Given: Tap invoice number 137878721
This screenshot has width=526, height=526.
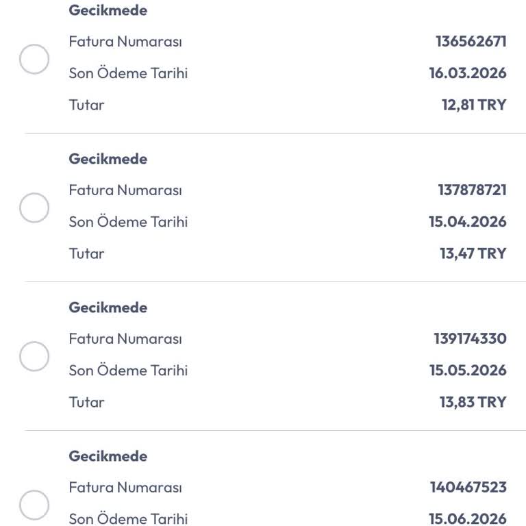Looking at the screenshot, I should pyautogui.click(x=473, y=190).
